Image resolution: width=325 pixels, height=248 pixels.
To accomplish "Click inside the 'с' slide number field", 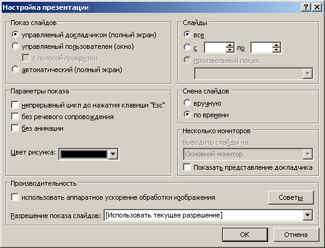I will [x=215, y=48].
